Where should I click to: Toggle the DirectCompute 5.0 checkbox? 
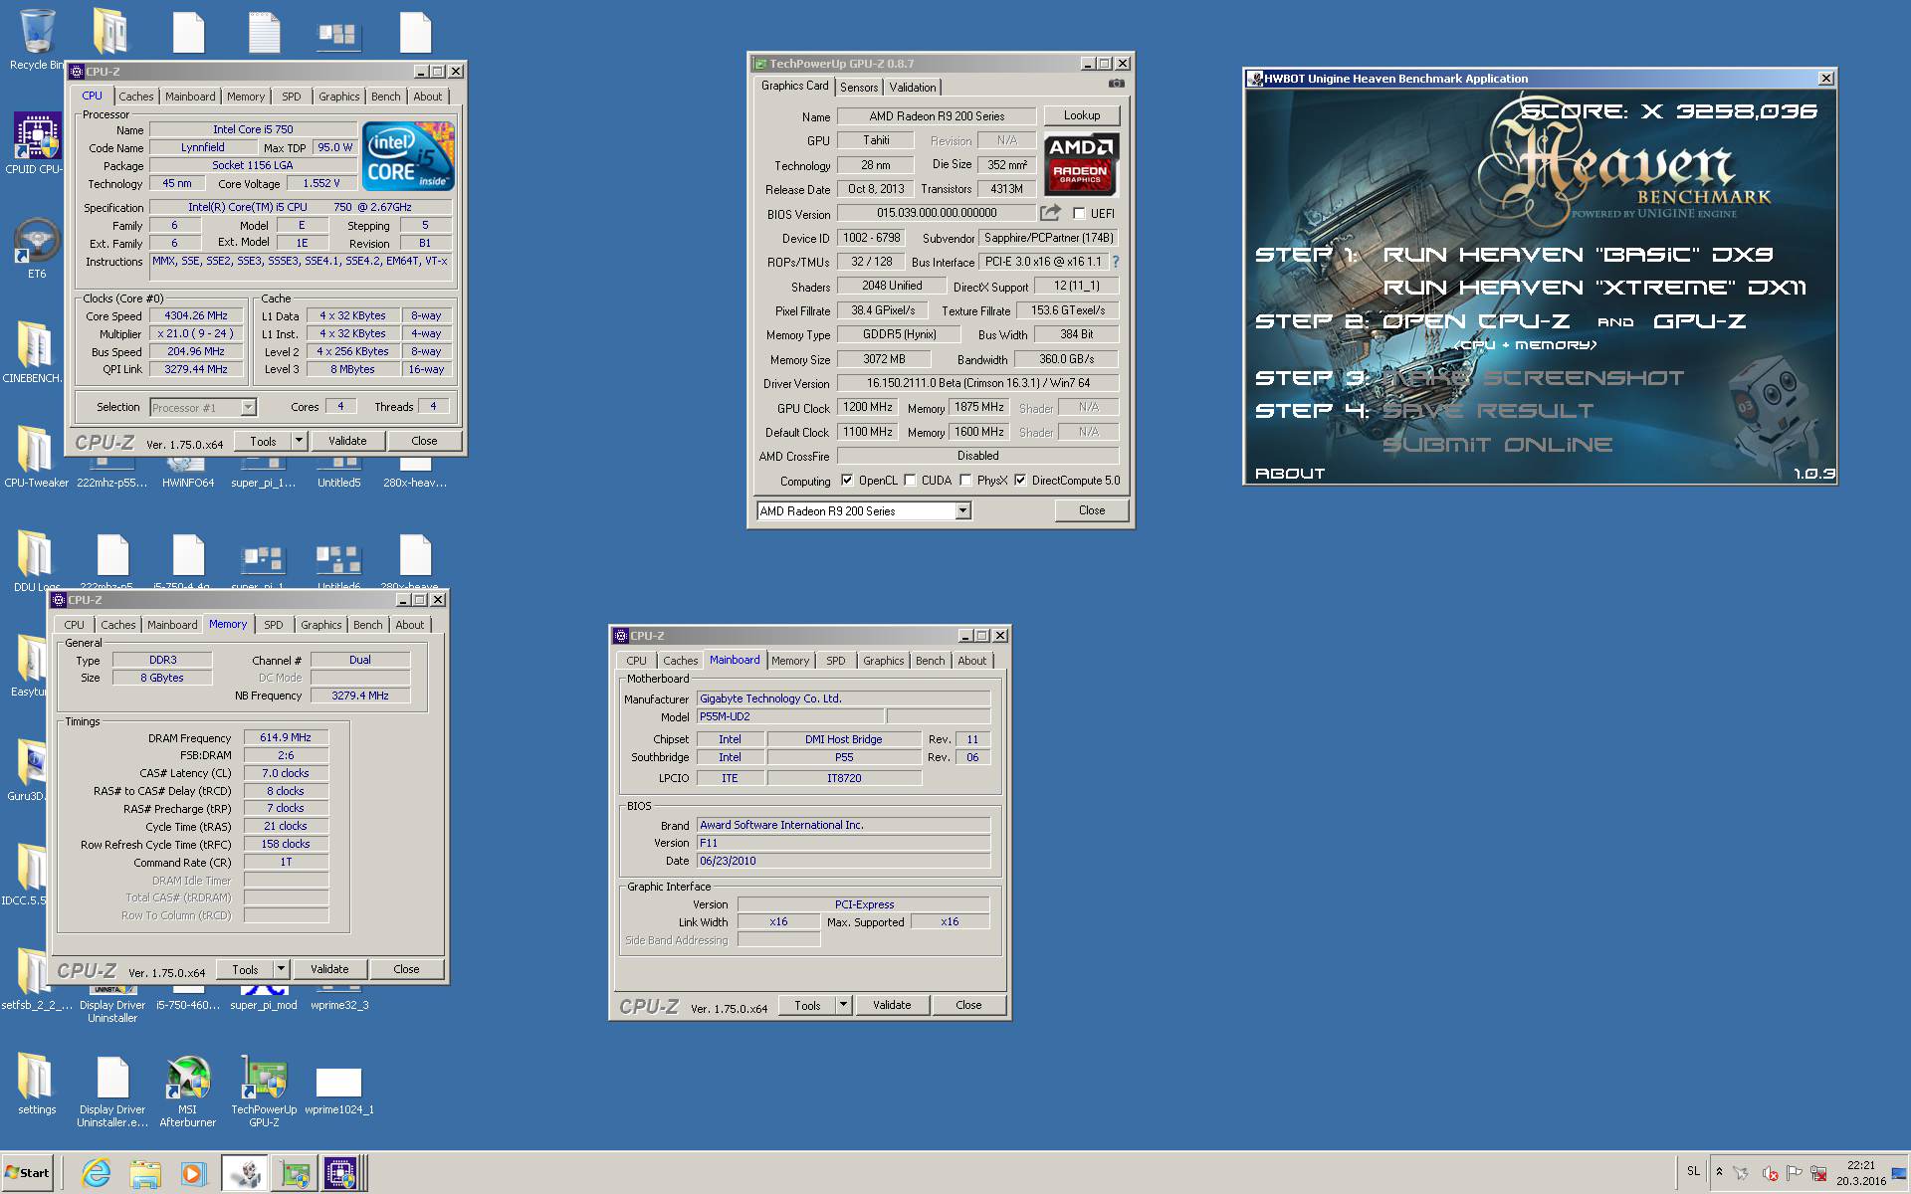click(x=1020, y=481)
